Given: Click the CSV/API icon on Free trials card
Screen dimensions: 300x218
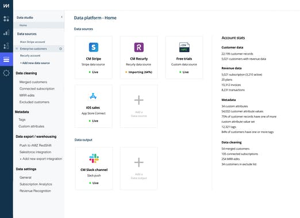Looking at the screenshot, I should [x=184, y=47].
